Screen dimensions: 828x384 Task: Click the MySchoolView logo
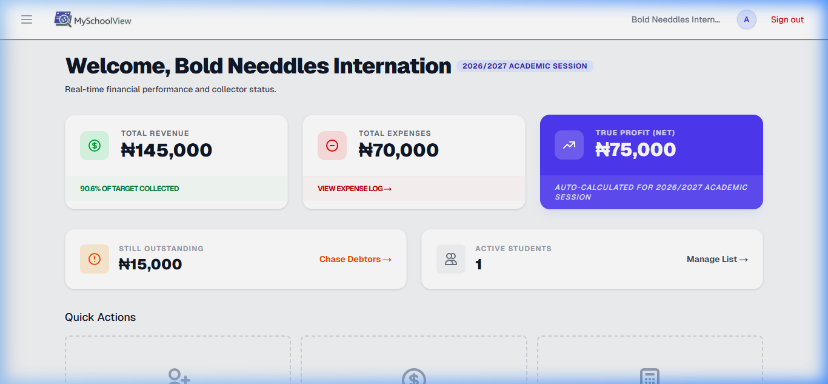coord(92,19)
